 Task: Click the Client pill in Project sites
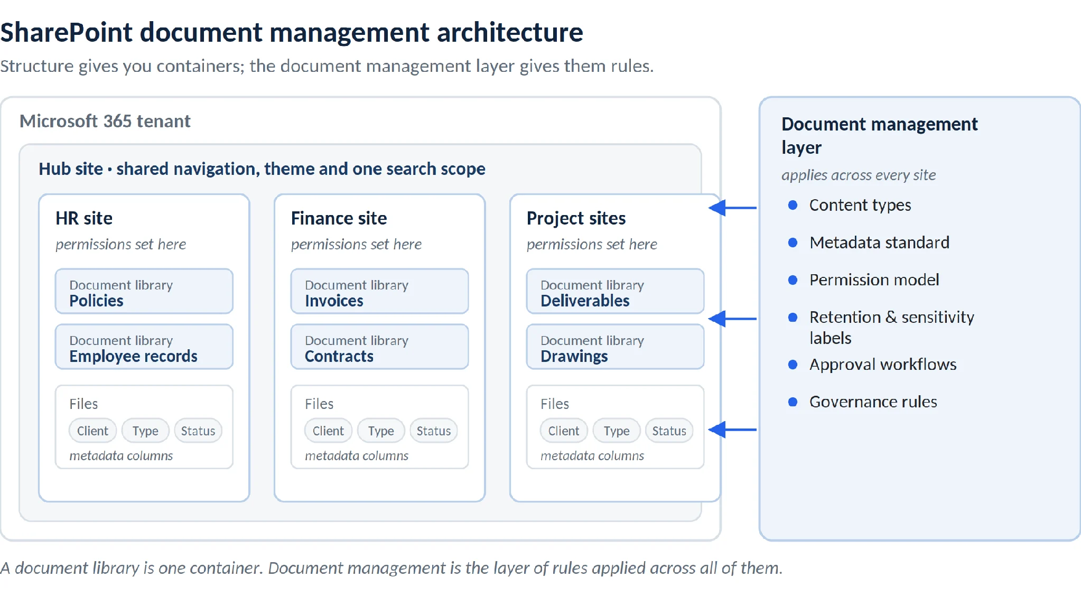click(x=564, y=431)
